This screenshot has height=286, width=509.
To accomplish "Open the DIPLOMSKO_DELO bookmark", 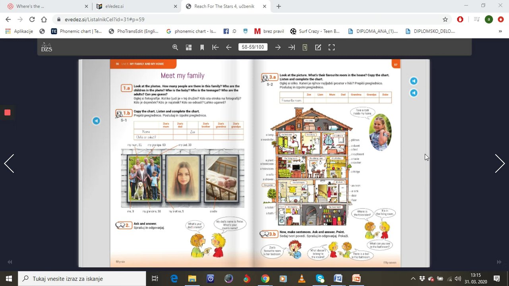I will [x=430, y=31].
